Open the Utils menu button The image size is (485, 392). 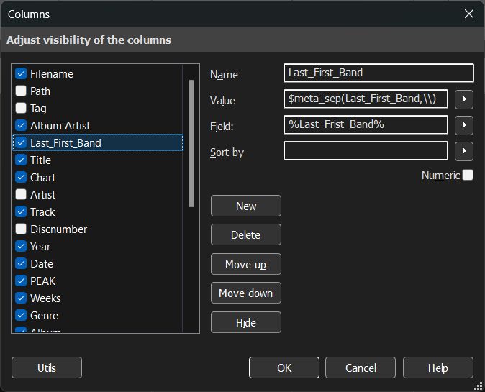click(x=47, y=368)
